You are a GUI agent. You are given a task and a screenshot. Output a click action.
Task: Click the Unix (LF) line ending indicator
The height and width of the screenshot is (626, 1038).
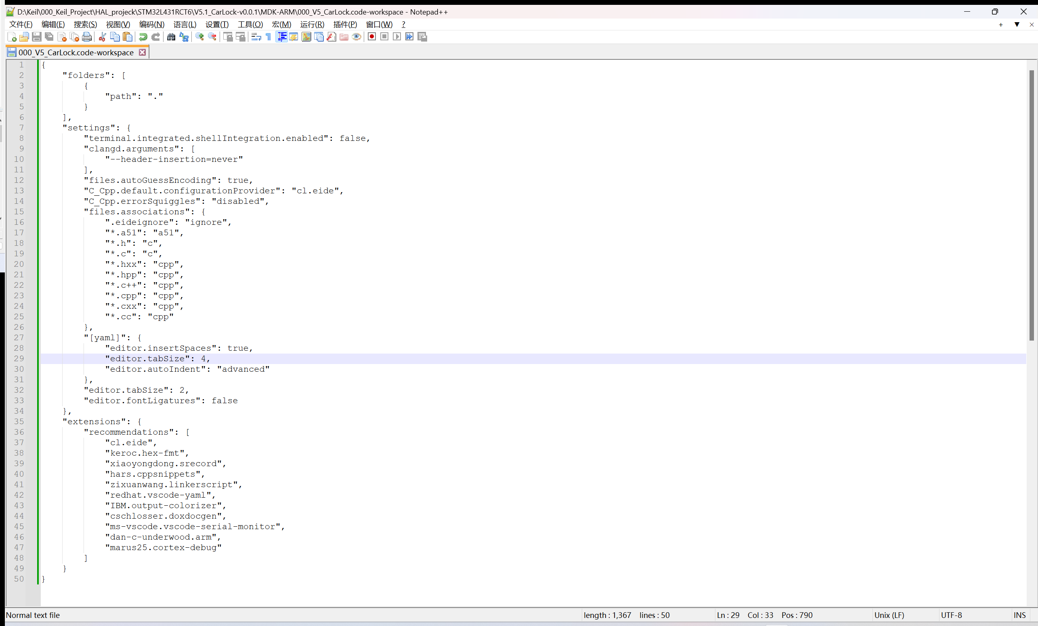[889, 615]
